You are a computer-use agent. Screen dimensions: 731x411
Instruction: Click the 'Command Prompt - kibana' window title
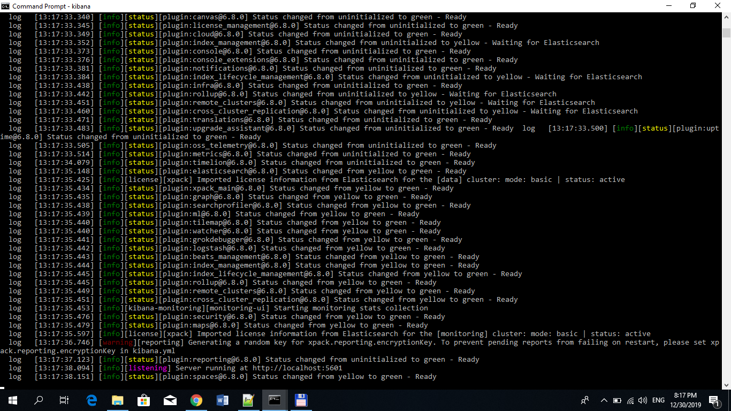51,6
